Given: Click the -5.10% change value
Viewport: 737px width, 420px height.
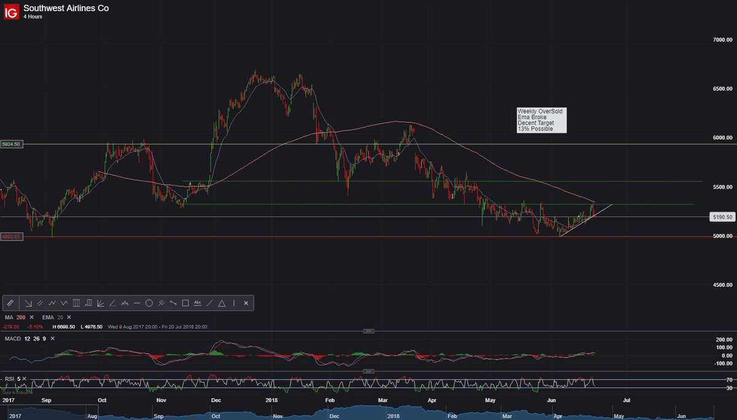Looking at the screenshot, I should coord(35,327).
